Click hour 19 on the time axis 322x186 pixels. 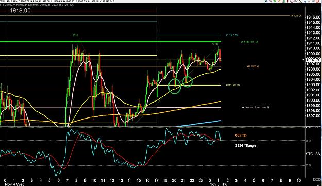coord(165,181)
